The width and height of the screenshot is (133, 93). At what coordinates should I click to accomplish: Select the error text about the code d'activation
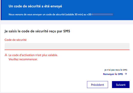point(33,55)
